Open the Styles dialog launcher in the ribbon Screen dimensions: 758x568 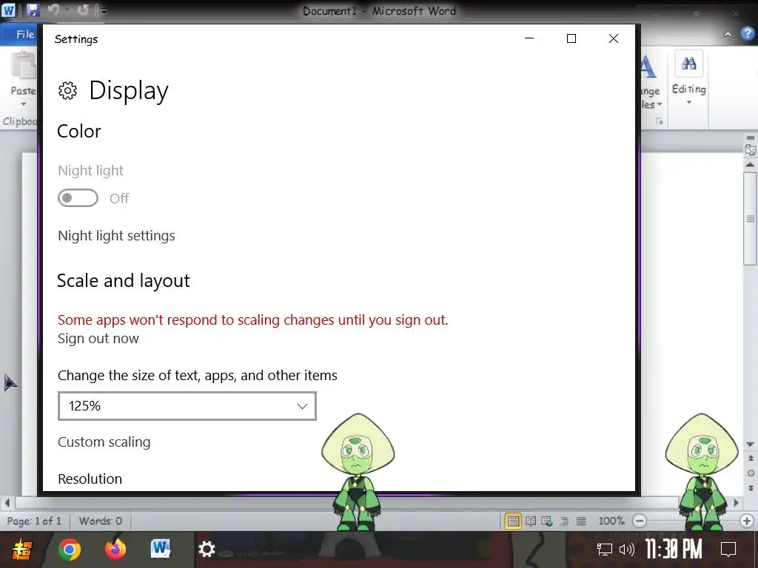[x=659, y=121]
